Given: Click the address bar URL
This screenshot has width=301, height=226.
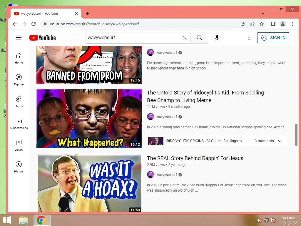Looking at the screenshot, I should (x=94, y=24).
